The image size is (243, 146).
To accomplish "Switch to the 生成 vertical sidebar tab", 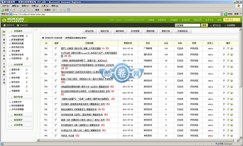I will click(4, 49).
